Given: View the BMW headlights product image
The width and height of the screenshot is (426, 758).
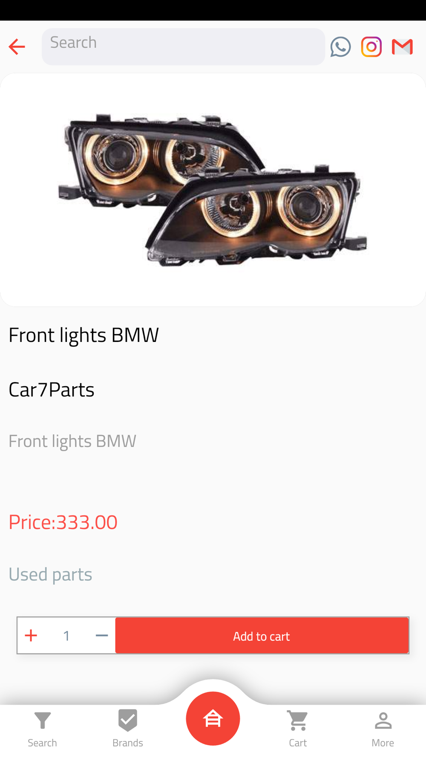Looking at the screenshot, I should coord(213,190).
